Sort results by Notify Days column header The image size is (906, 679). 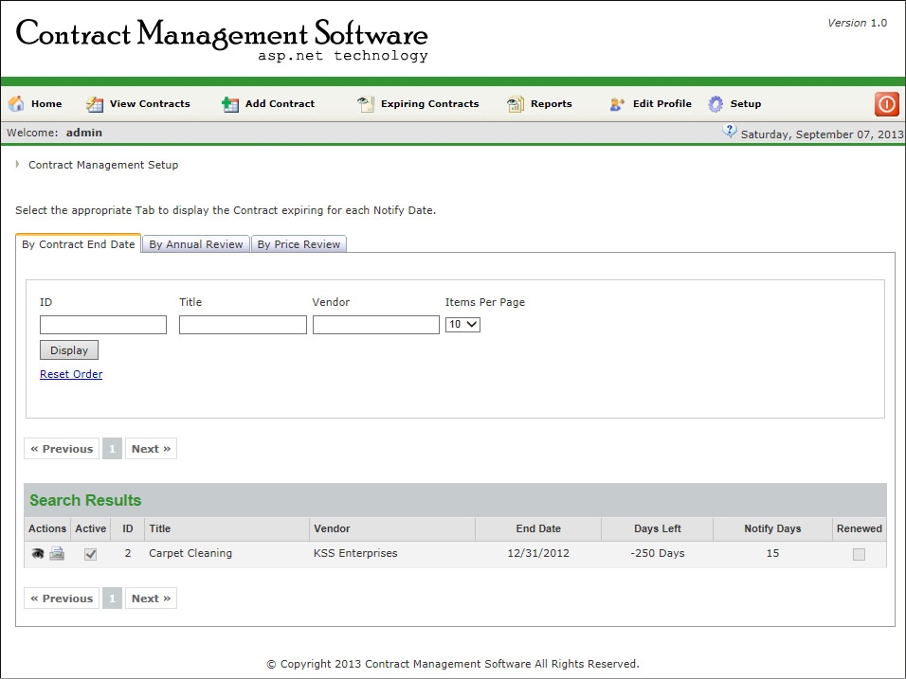772,528
